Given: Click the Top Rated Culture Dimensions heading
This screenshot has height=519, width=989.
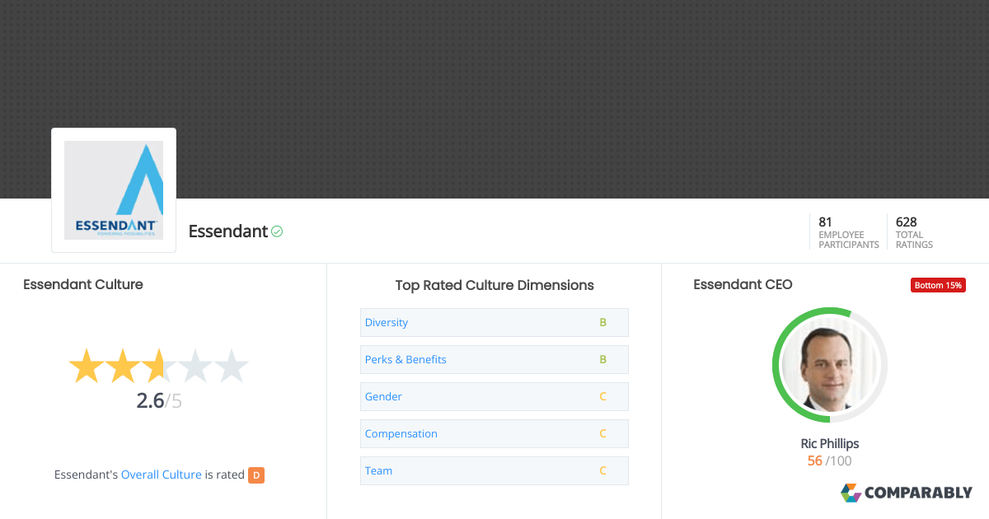Looking at the screenshot, I should 494,285.
